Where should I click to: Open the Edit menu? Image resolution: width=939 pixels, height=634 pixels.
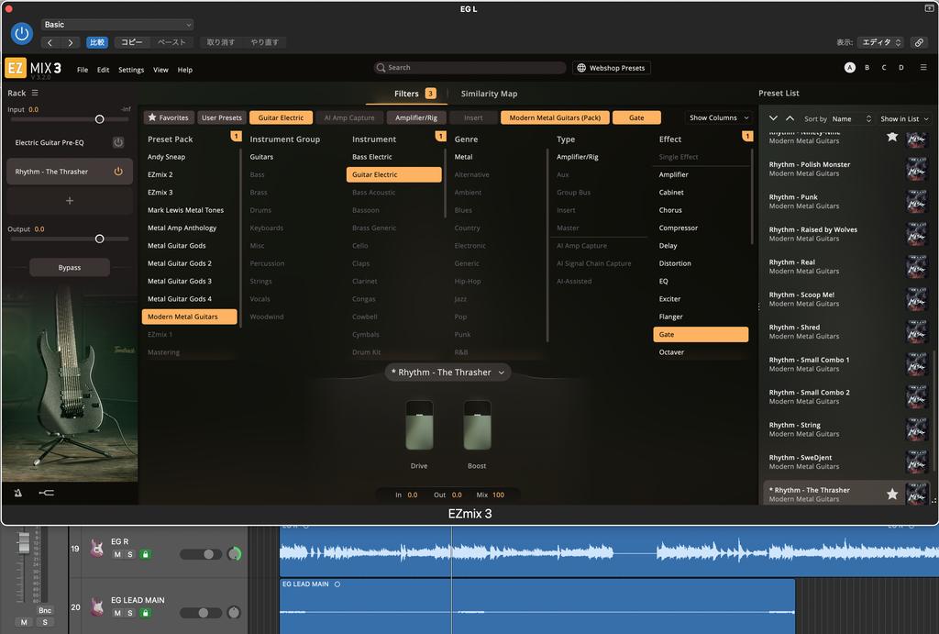point(103,70)
